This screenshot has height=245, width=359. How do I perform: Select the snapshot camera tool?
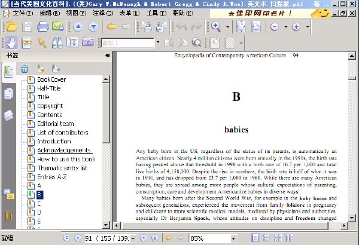(x=88, y=42)
